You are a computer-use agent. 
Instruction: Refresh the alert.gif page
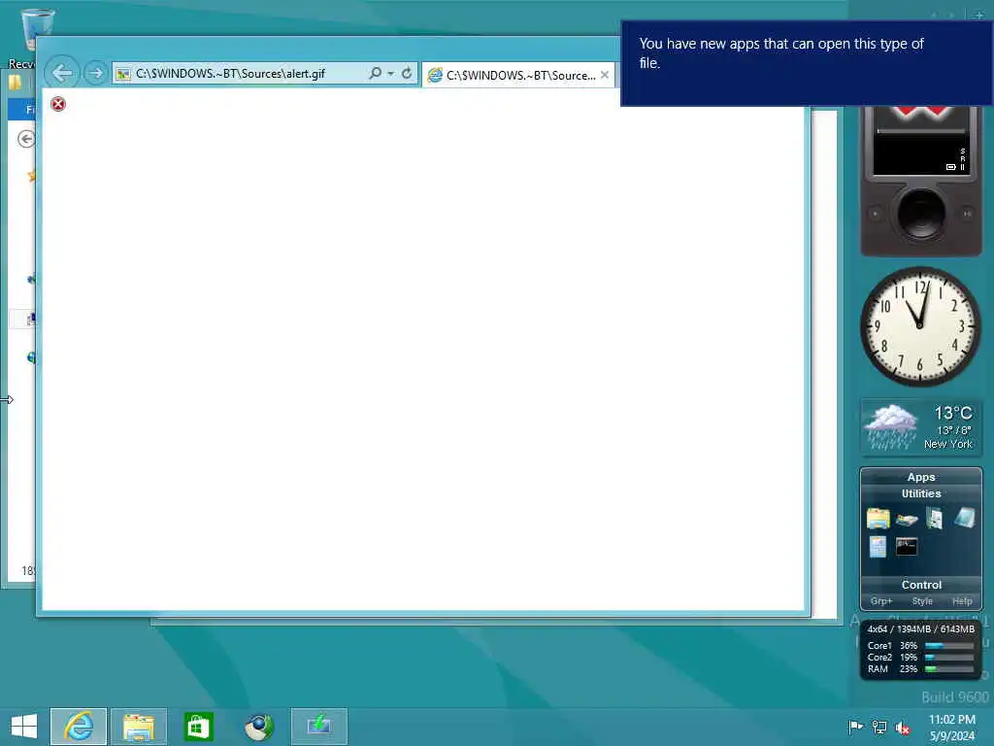pyautogui.click(x=407, y=74)
